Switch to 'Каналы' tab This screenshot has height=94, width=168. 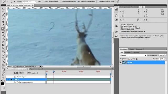point(128,52)
